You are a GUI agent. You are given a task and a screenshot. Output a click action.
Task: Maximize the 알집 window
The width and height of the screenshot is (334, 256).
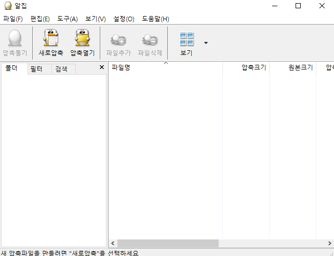point(298,6)
